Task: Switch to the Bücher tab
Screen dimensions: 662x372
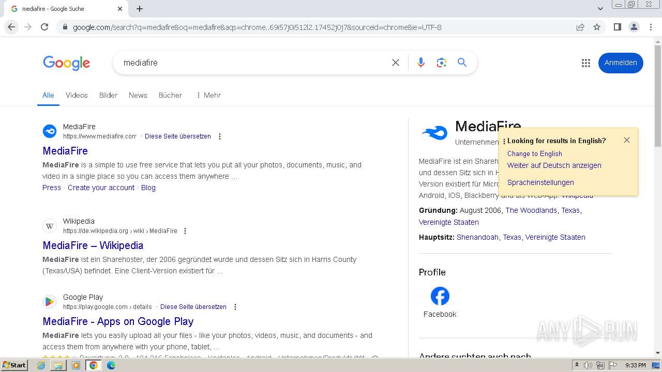Action: click(x=170, y=95)
